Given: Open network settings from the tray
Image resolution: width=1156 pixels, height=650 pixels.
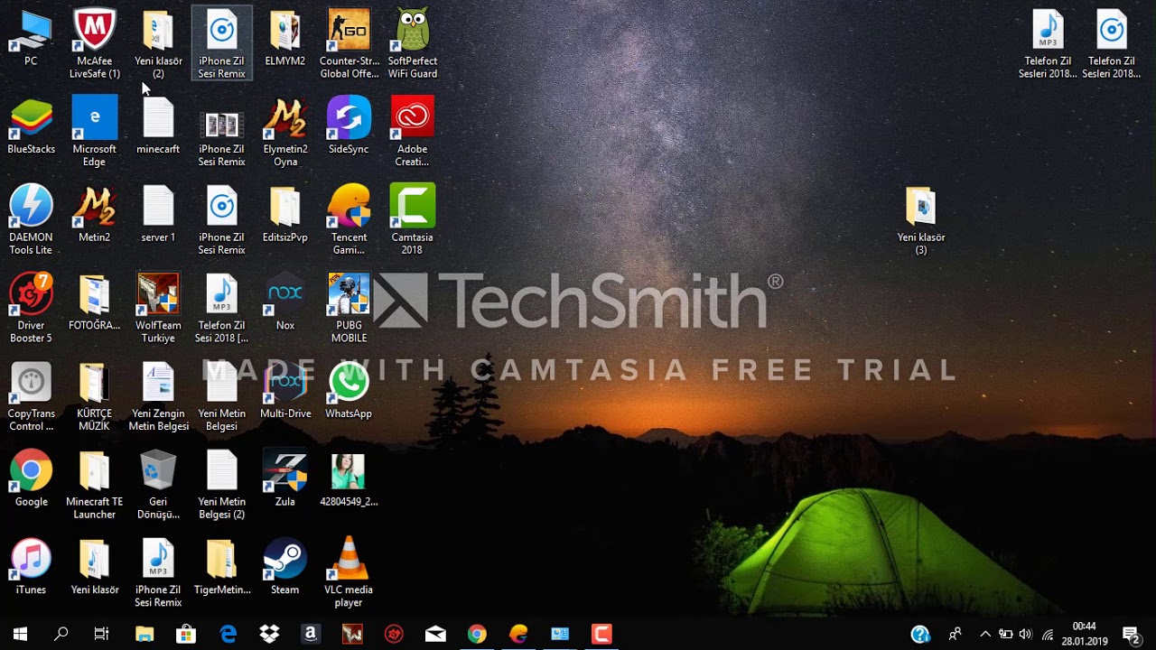Looking at the screenshot, I should point(1048,635).
